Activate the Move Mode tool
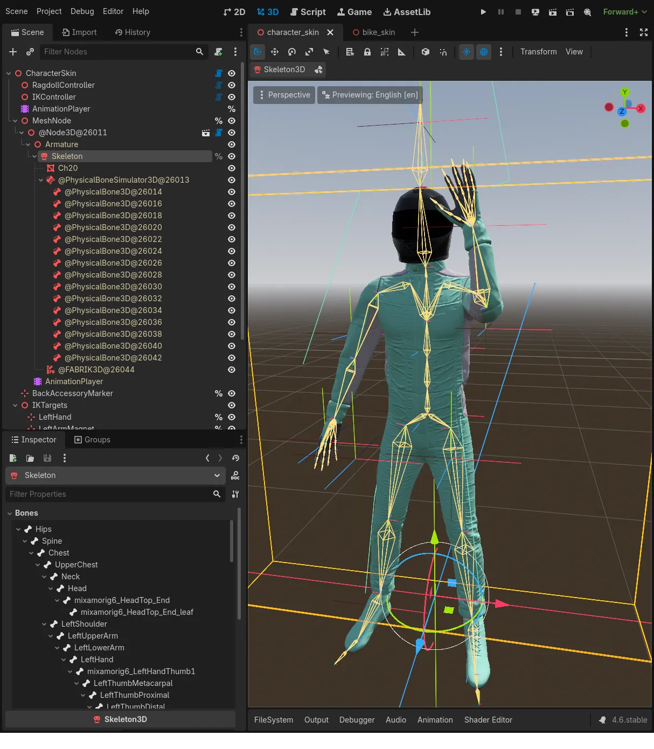This screenshot has width=654, height=749. click(x=275, y=52)
